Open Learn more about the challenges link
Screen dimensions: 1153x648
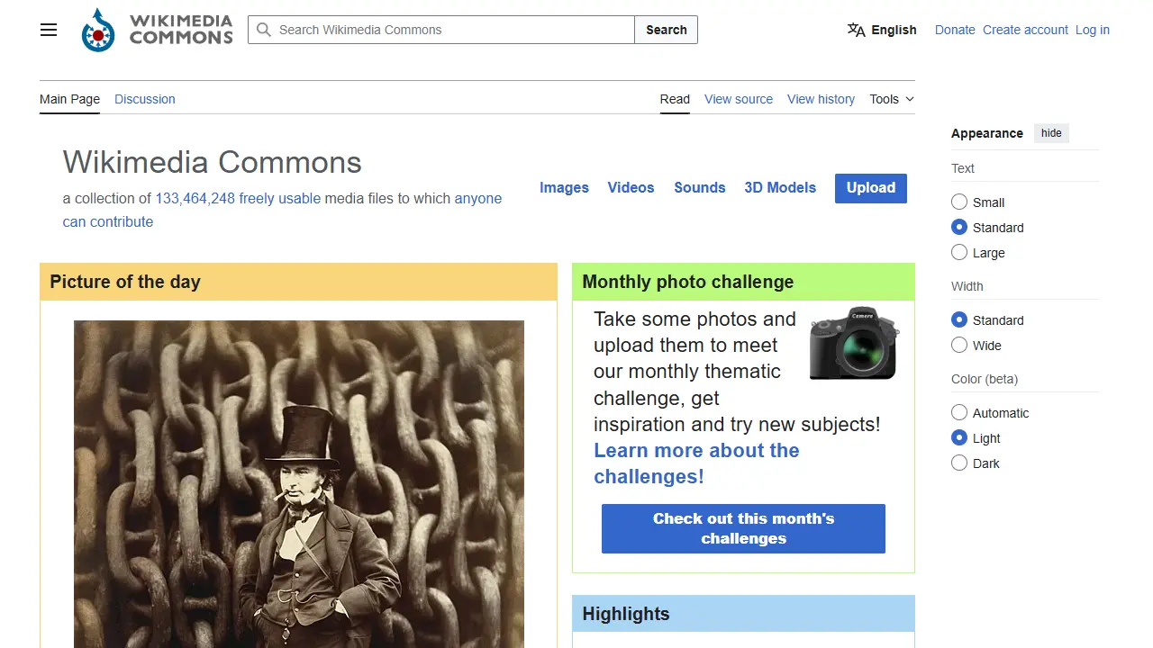coord(695,450)
